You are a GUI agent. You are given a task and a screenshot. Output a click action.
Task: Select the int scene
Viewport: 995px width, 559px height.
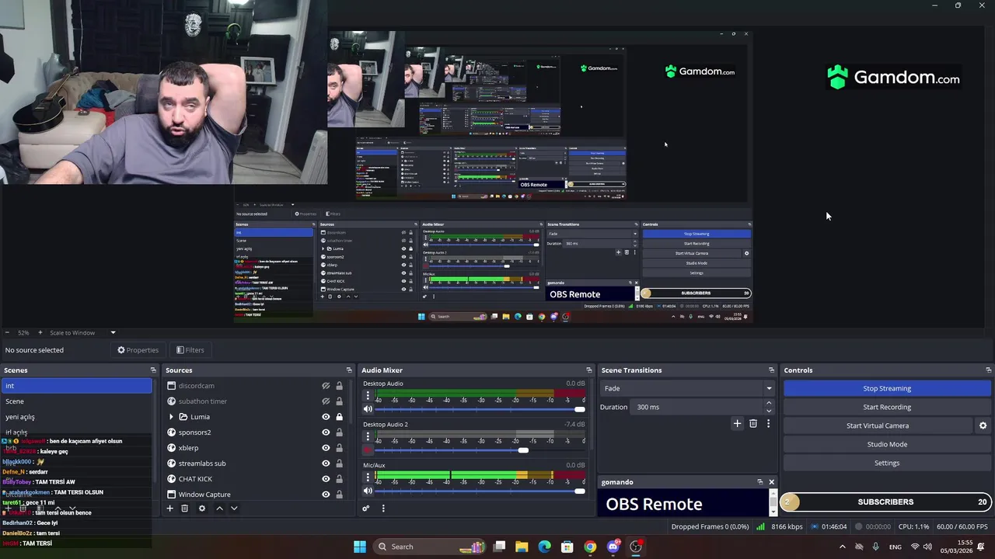(77, 386)
